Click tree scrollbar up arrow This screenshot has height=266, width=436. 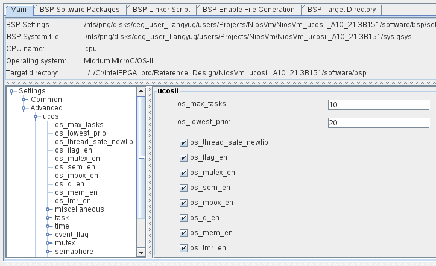tap(142, 91)
